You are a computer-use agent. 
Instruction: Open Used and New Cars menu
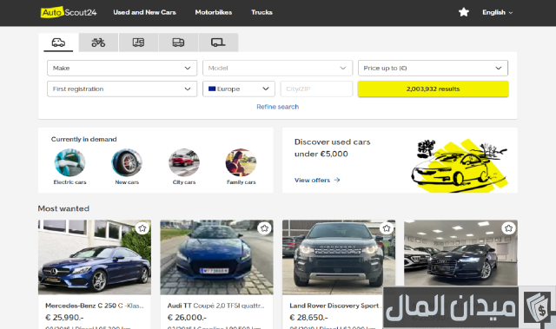point(144,12)
